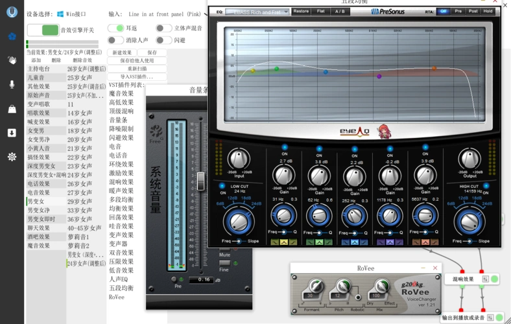Screen dimensions: 511x324
Task: Click the microphone logo icon in sidebar
Action: coord(12,12)
